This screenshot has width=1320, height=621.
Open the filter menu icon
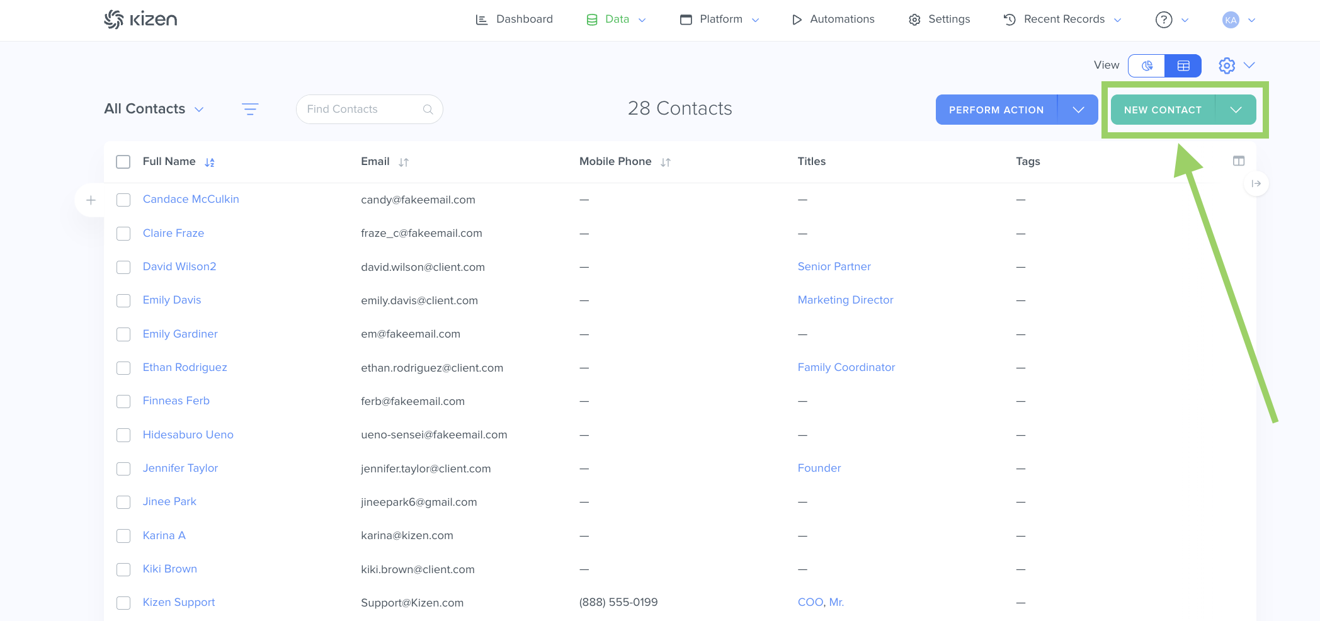[250, 109]
